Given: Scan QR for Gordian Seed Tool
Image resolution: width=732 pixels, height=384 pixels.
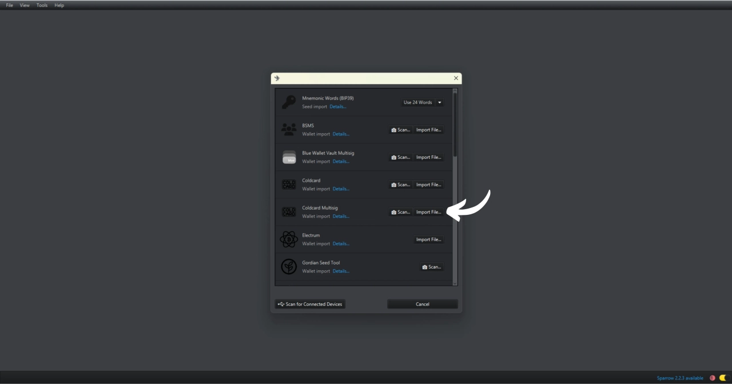Looking at the screenshot, I should point(432,267).
